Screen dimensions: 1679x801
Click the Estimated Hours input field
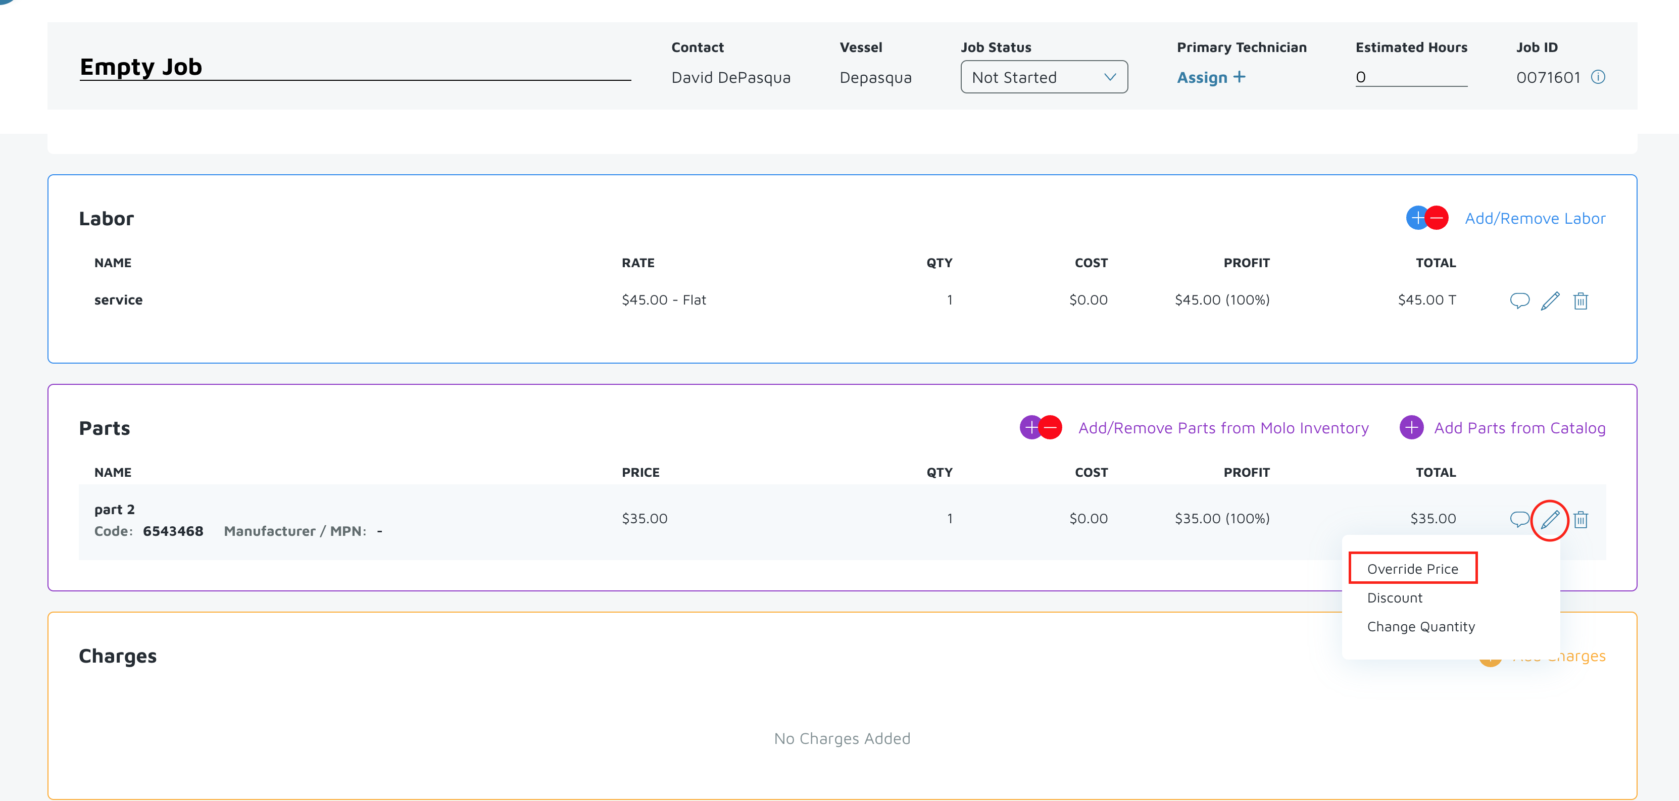tap(1410, 78)
